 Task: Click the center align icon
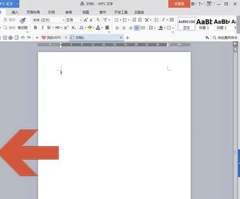[124, 28]
